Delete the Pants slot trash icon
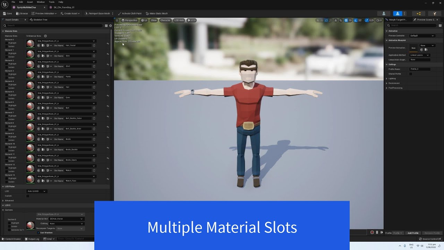444x250 pixels. pos(94,77)
